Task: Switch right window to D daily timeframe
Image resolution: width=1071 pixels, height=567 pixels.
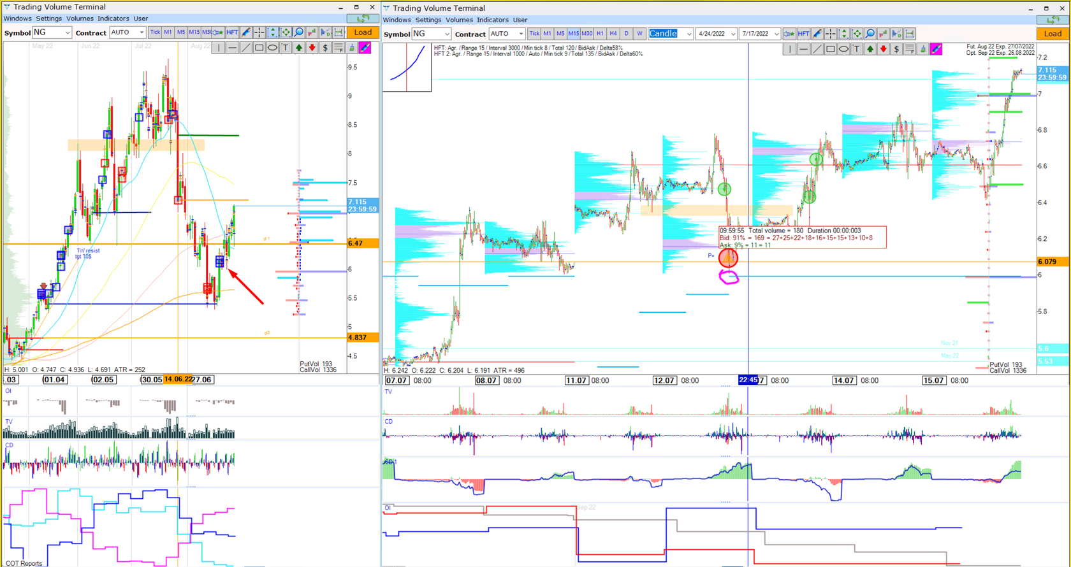Action: click(x=626, y=33)
